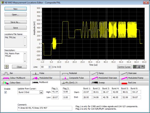The width and height of the screenshot is (150, 113).
Task: Click the Centre Cursor button
Action: click(124, 67)
